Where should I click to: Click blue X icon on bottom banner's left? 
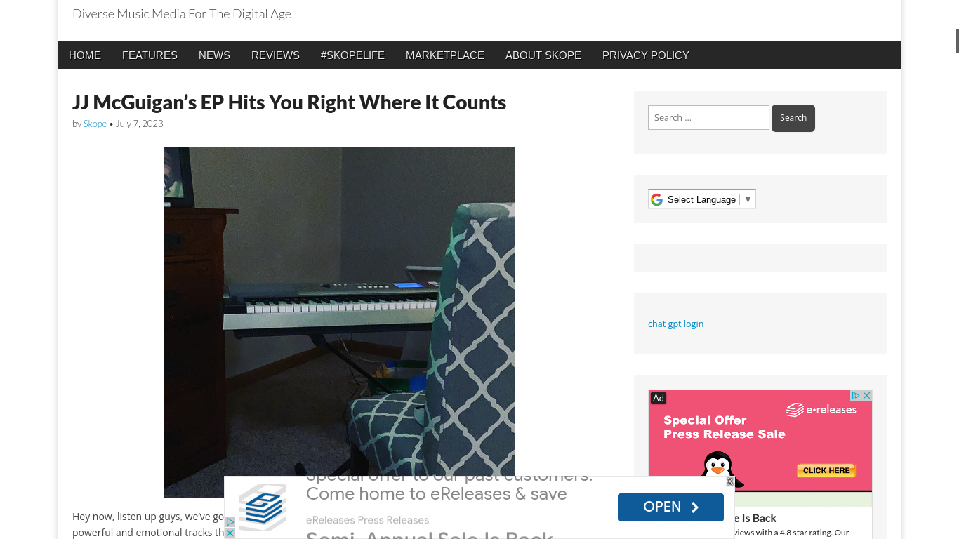click(x=230, y=533)
